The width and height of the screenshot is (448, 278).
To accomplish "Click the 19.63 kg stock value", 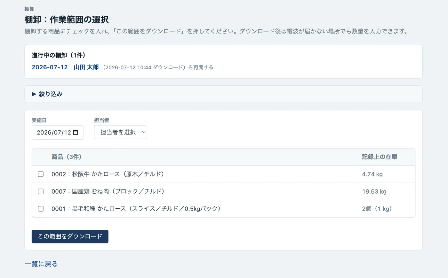I will [374, 191].
